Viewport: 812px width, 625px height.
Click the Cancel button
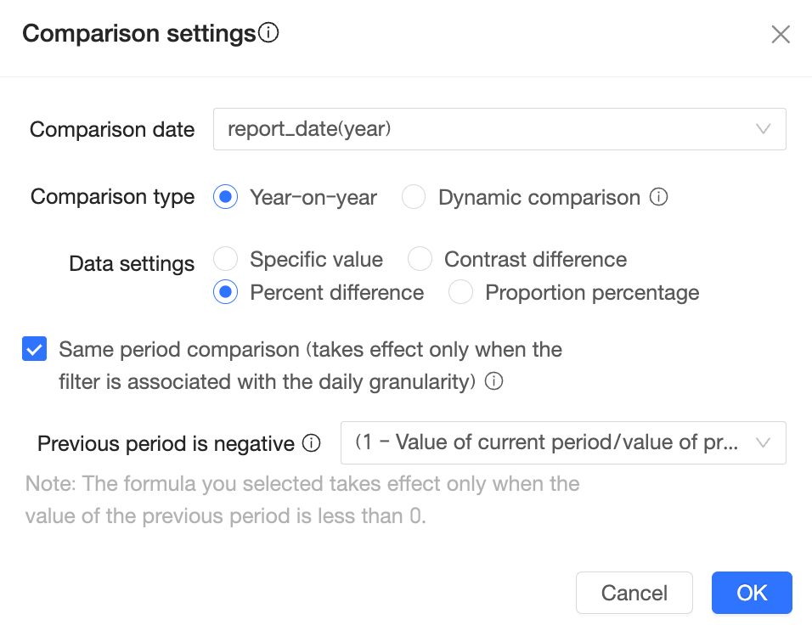coord(634,593)
